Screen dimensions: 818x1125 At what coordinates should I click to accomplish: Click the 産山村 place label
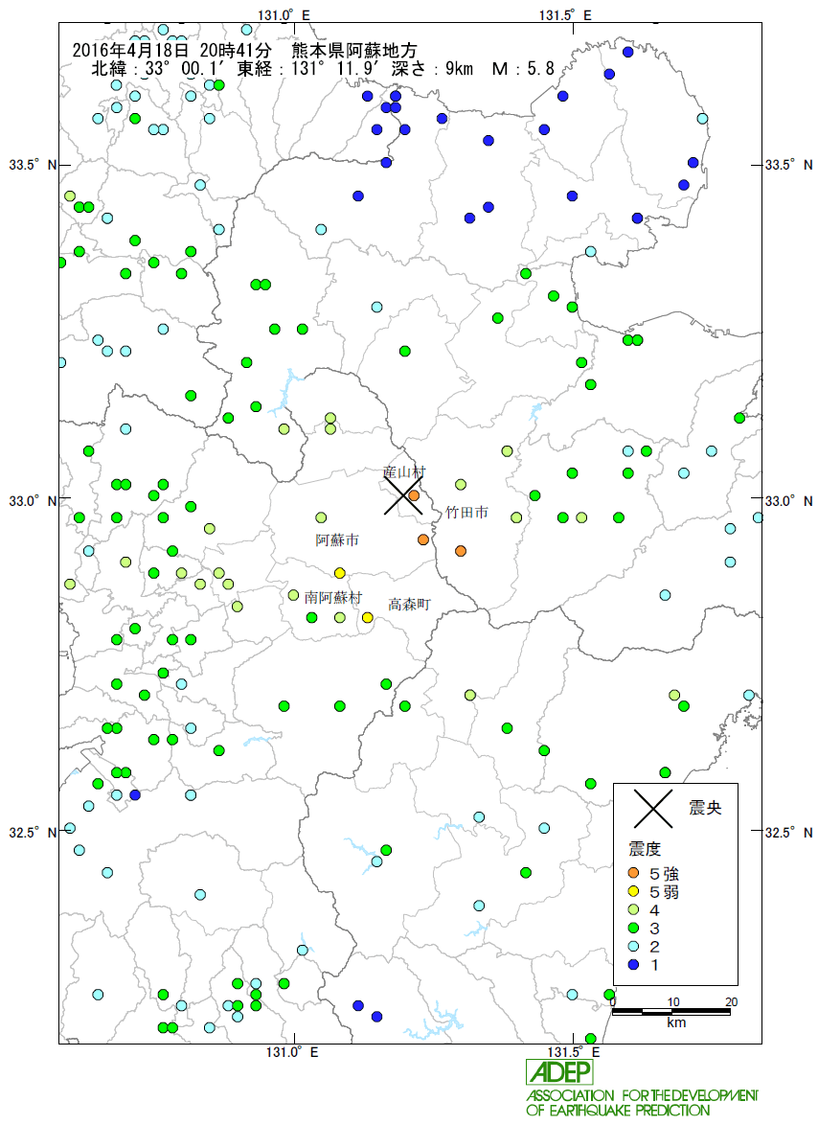pyautogui.click(x=404, y=472)
